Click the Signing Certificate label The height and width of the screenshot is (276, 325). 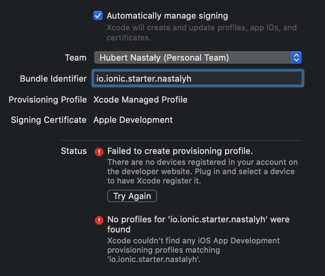point(49,120)
